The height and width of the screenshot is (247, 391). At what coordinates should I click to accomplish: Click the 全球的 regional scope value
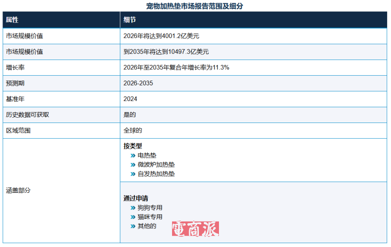coord(132,131)
